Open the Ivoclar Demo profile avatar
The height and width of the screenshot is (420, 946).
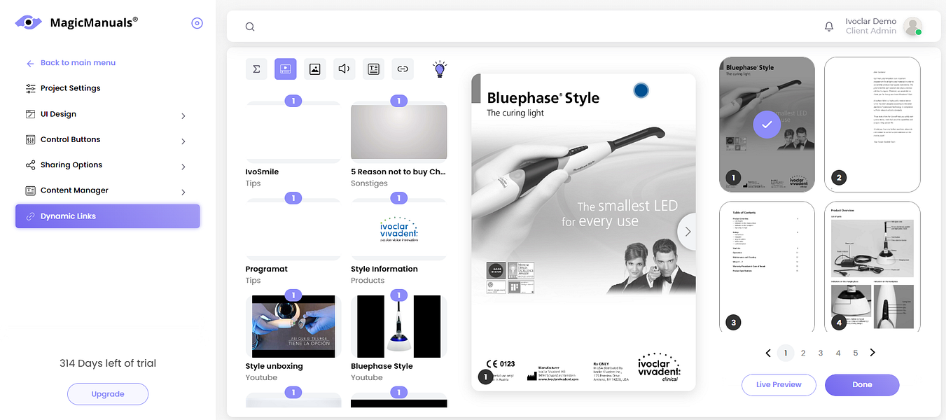(912, 27)
